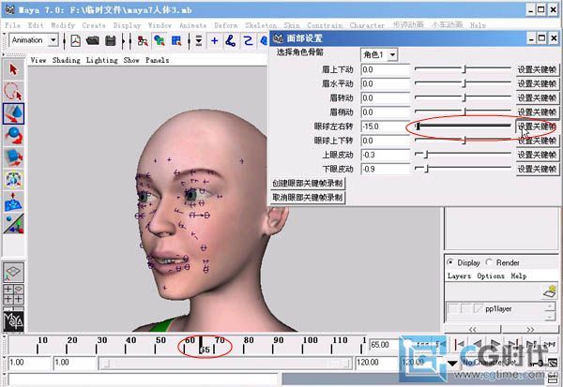Screen dimensions: 563x387
Task: Focus the current time field showing 65.00
Action: point(385,345)
